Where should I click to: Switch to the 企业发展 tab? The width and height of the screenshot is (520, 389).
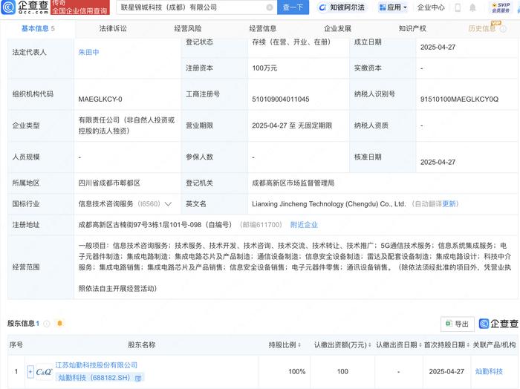[x=337, y=28]
